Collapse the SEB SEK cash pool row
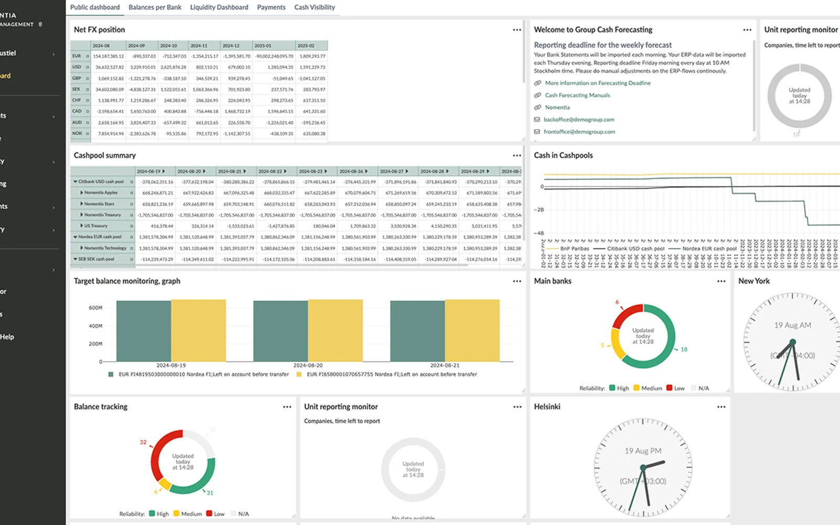The width and height of the screenshot is (840, 525). coord(75,259)
